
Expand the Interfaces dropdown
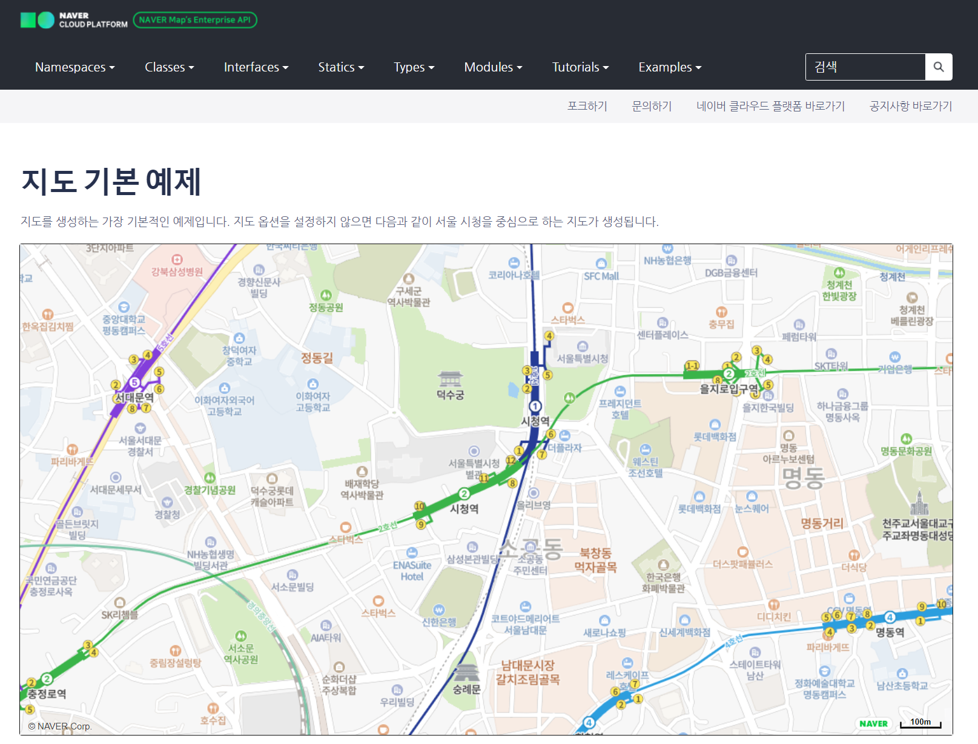[x=256, y=67]
